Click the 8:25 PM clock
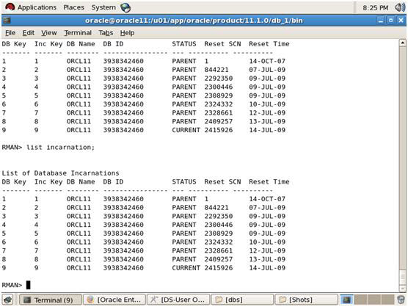The image size is (408, 307). (x=375, y=8)
